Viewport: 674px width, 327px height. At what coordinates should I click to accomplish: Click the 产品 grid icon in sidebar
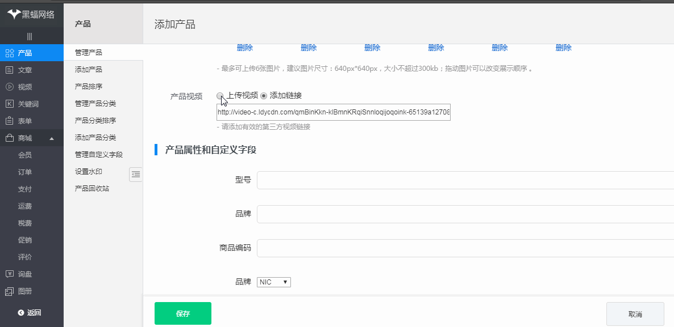pyautogui.click(x=9, y=53)
